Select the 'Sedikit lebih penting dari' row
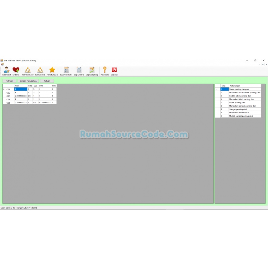 [x=238, y=96]
